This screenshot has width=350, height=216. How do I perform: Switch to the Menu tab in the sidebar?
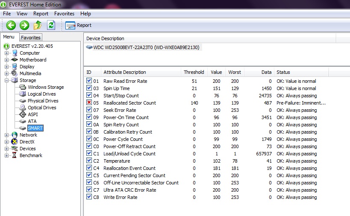click(9, 37)
